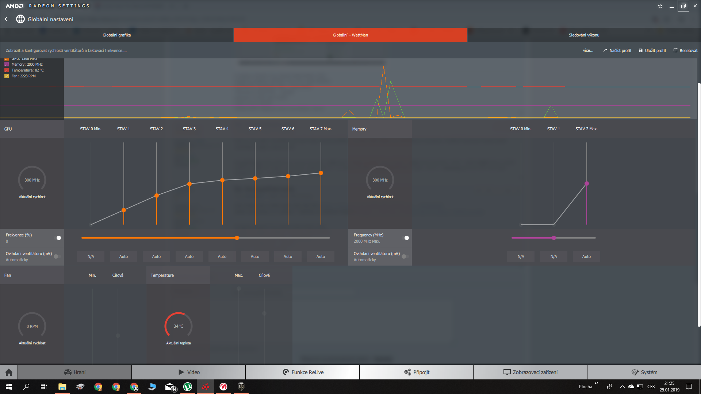Click the star favorites icon
This screenshot has width=701, height=394.
click(x=660, y=6)
